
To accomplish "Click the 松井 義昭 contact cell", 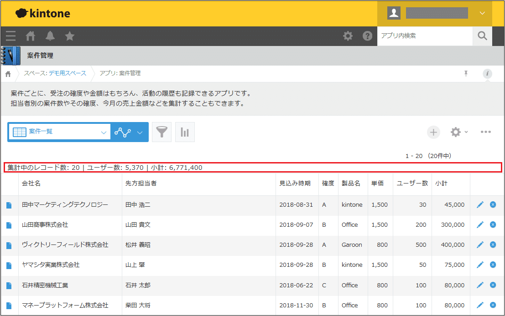I will tap(138, 245).
